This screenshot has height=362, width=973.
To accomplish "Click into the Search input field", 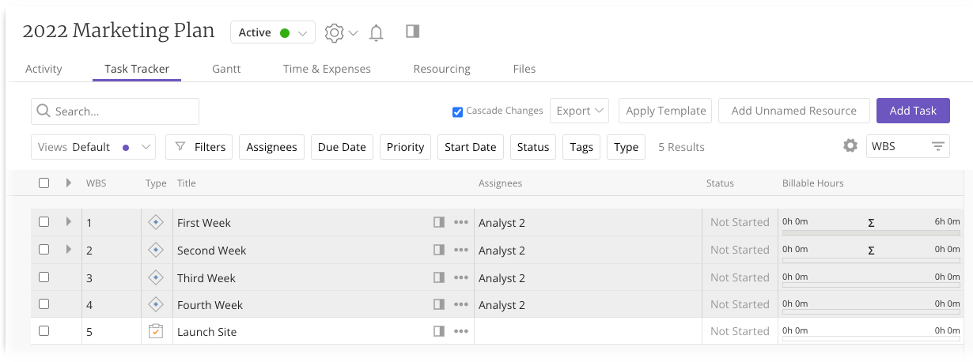I will pos(115,111).
